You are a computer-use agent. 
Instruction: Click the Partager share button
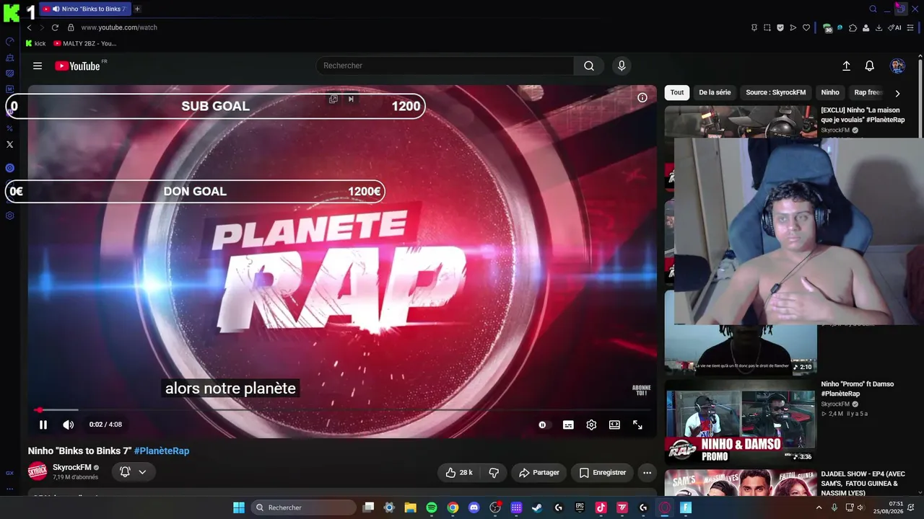pyautogui.click(x=539, y=472)
